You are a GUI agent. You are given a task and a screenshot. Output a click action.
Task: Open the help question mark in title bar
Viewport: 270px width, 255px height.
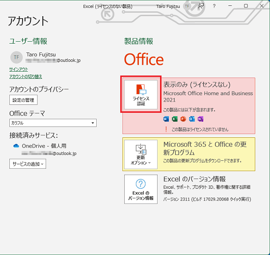214,6
